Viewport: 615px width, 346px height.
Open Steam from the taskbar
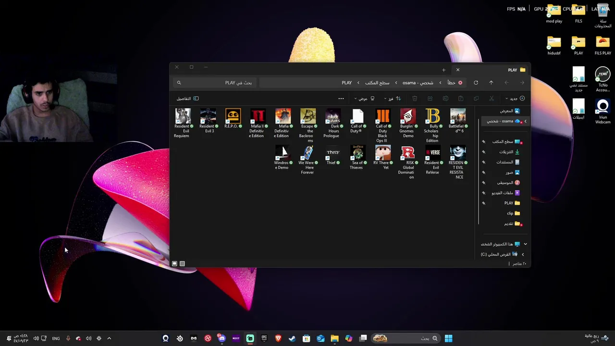pyautogui.click(x=292, y=338)
